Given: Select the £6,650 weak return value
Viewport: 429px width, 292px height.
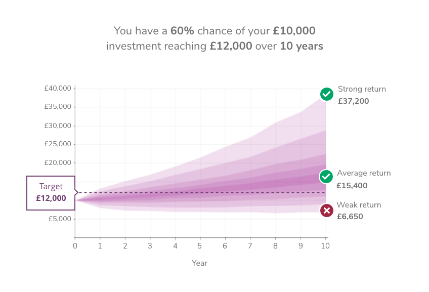Looking at the screenshot, I should coord(350,217).
